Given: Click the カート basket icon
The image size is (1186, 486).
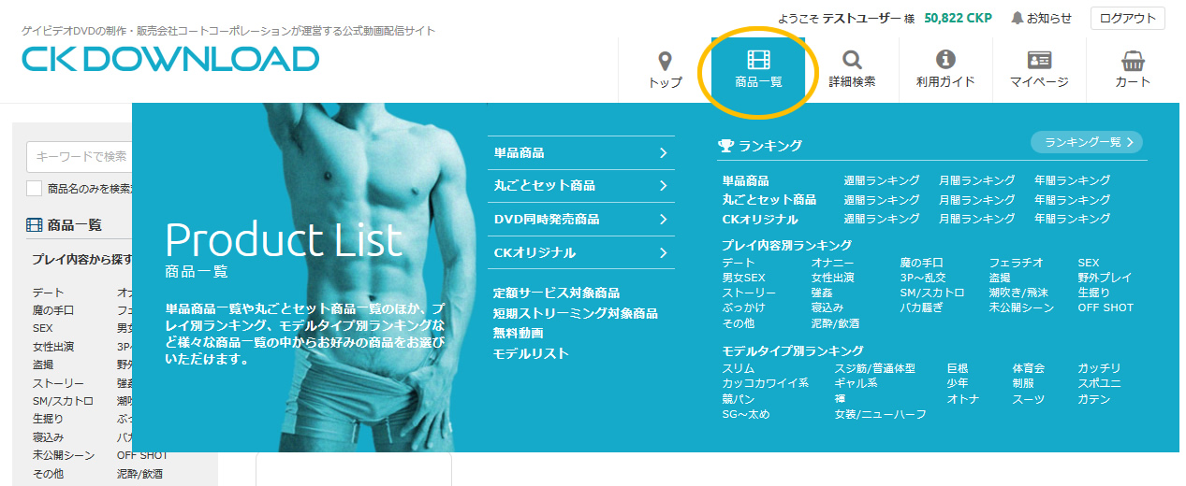Looking at the screenshot, I should [1133, 61].
